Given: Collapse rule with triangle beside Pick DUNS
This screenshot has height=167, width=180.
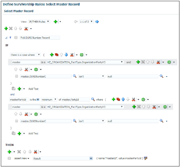Looking at the screenshot, I should pos(6,38).
